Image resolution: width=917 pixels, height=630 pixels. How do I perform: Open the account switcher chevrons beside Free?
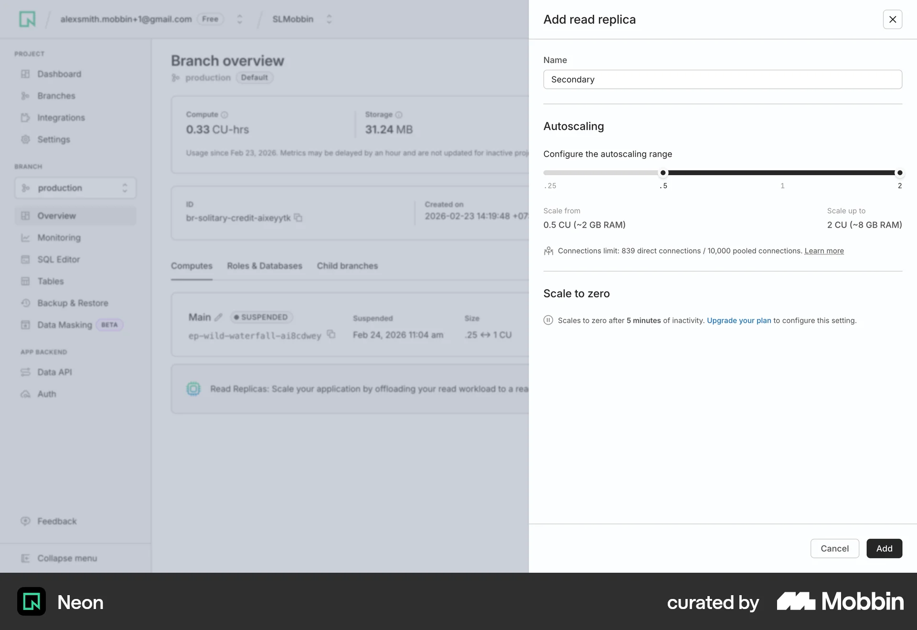(x=240, y=19)
